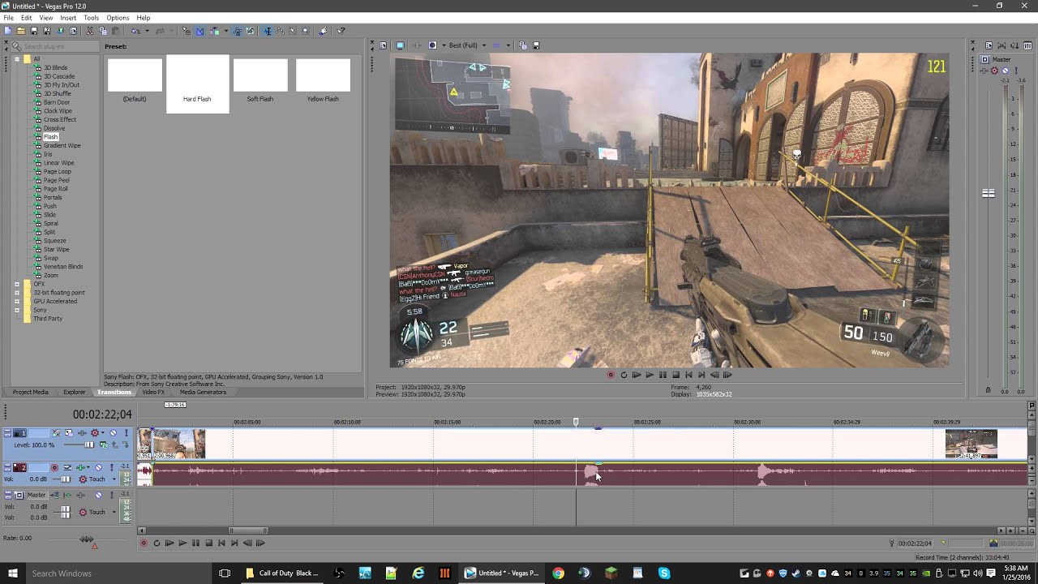Choose the Soft Flash preset thumbnail

(x=260, y=75)
